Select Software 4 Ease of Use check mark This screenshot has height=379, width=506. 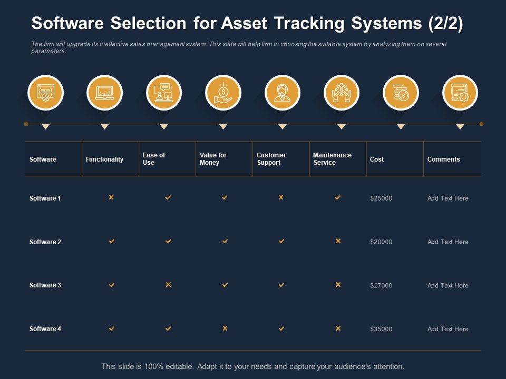pos(169,328)
